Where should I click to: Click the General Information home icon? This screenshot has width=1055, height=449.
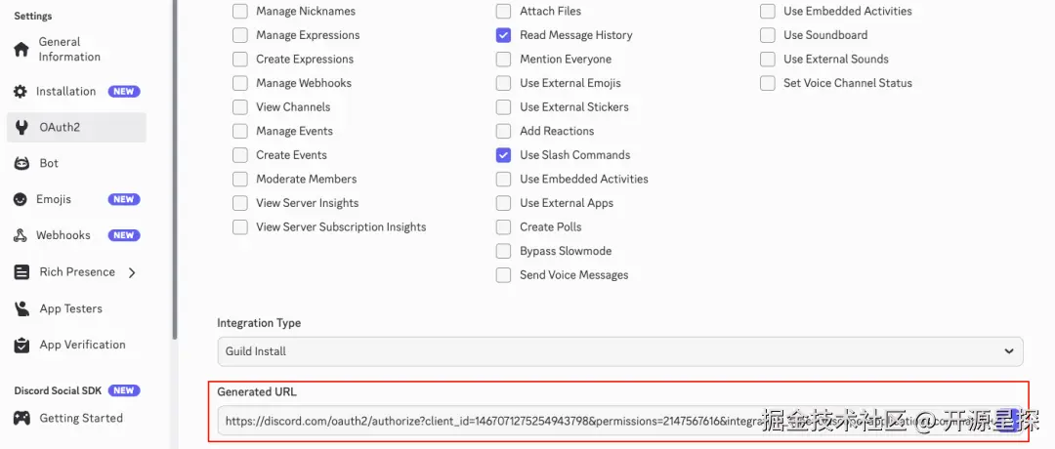pos(21,50)
